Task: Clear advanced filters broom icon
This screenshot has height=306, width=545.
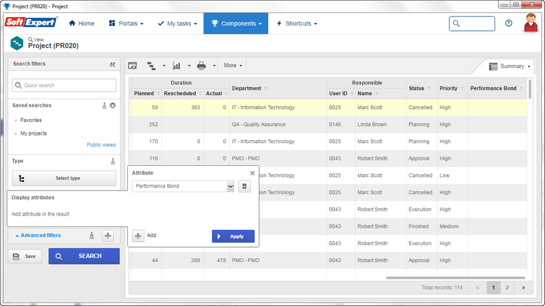Action: pyautogui.click(x=91, y=236)
